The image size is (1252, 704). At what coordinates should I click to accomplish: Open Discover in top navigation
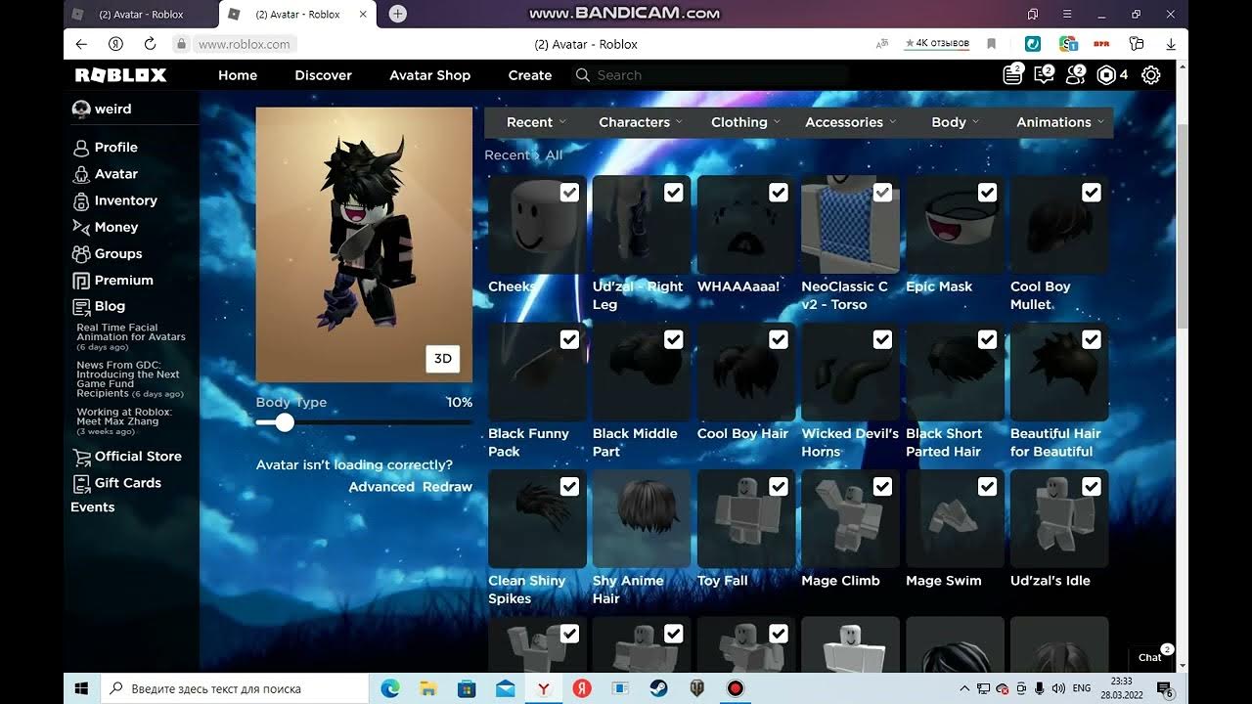(x=324, y=75)
